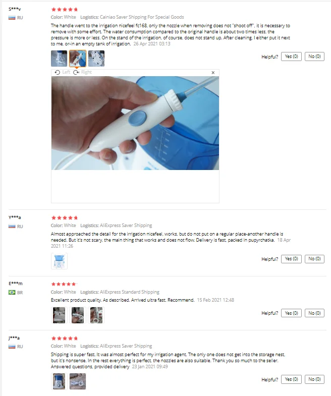The height and width of the screenshot is (396, 331).
Task: Click the enlarged water flosser handle photo
Action: (x=135, y=123)
